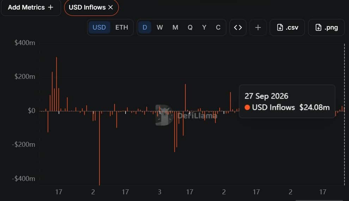Click the .png download file icon
The image size is (349, 201).
click(x=318, y=27)
